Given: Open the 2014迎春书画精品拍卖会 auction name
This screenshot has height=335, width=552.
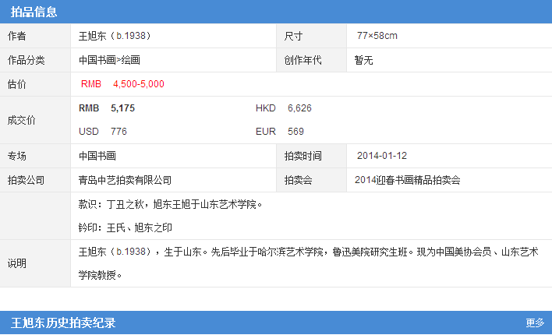Looking at the screenshot, I should pos(408,180).
